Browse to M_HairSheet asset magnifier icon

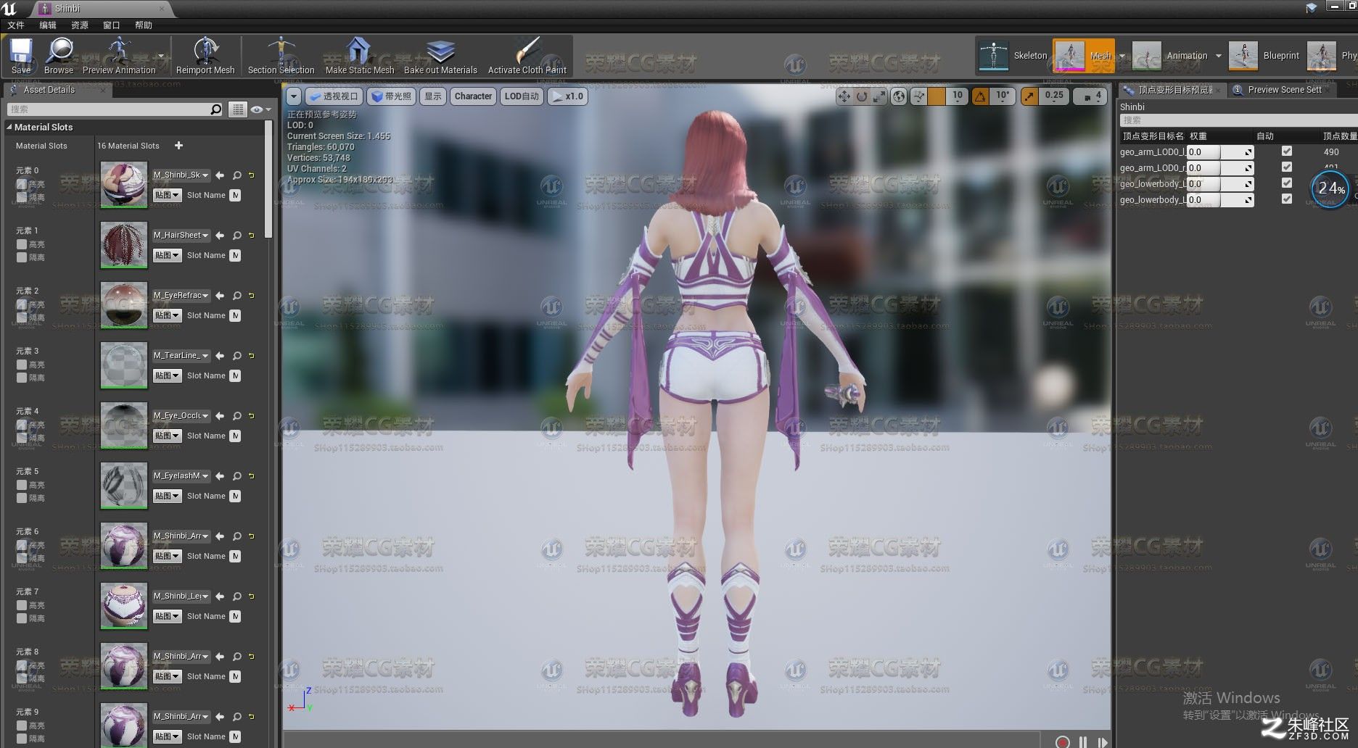(x=236, y=236)
